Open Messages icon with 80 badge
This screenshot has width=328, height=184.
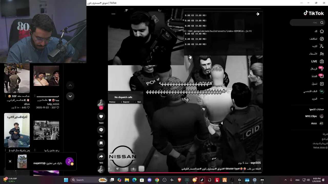tap(322, 69)
